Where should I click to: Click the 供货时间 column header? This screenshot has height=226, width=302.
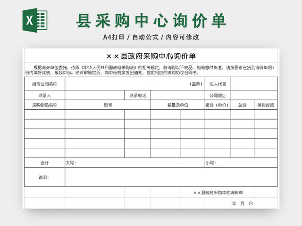[x=266, y=105]
